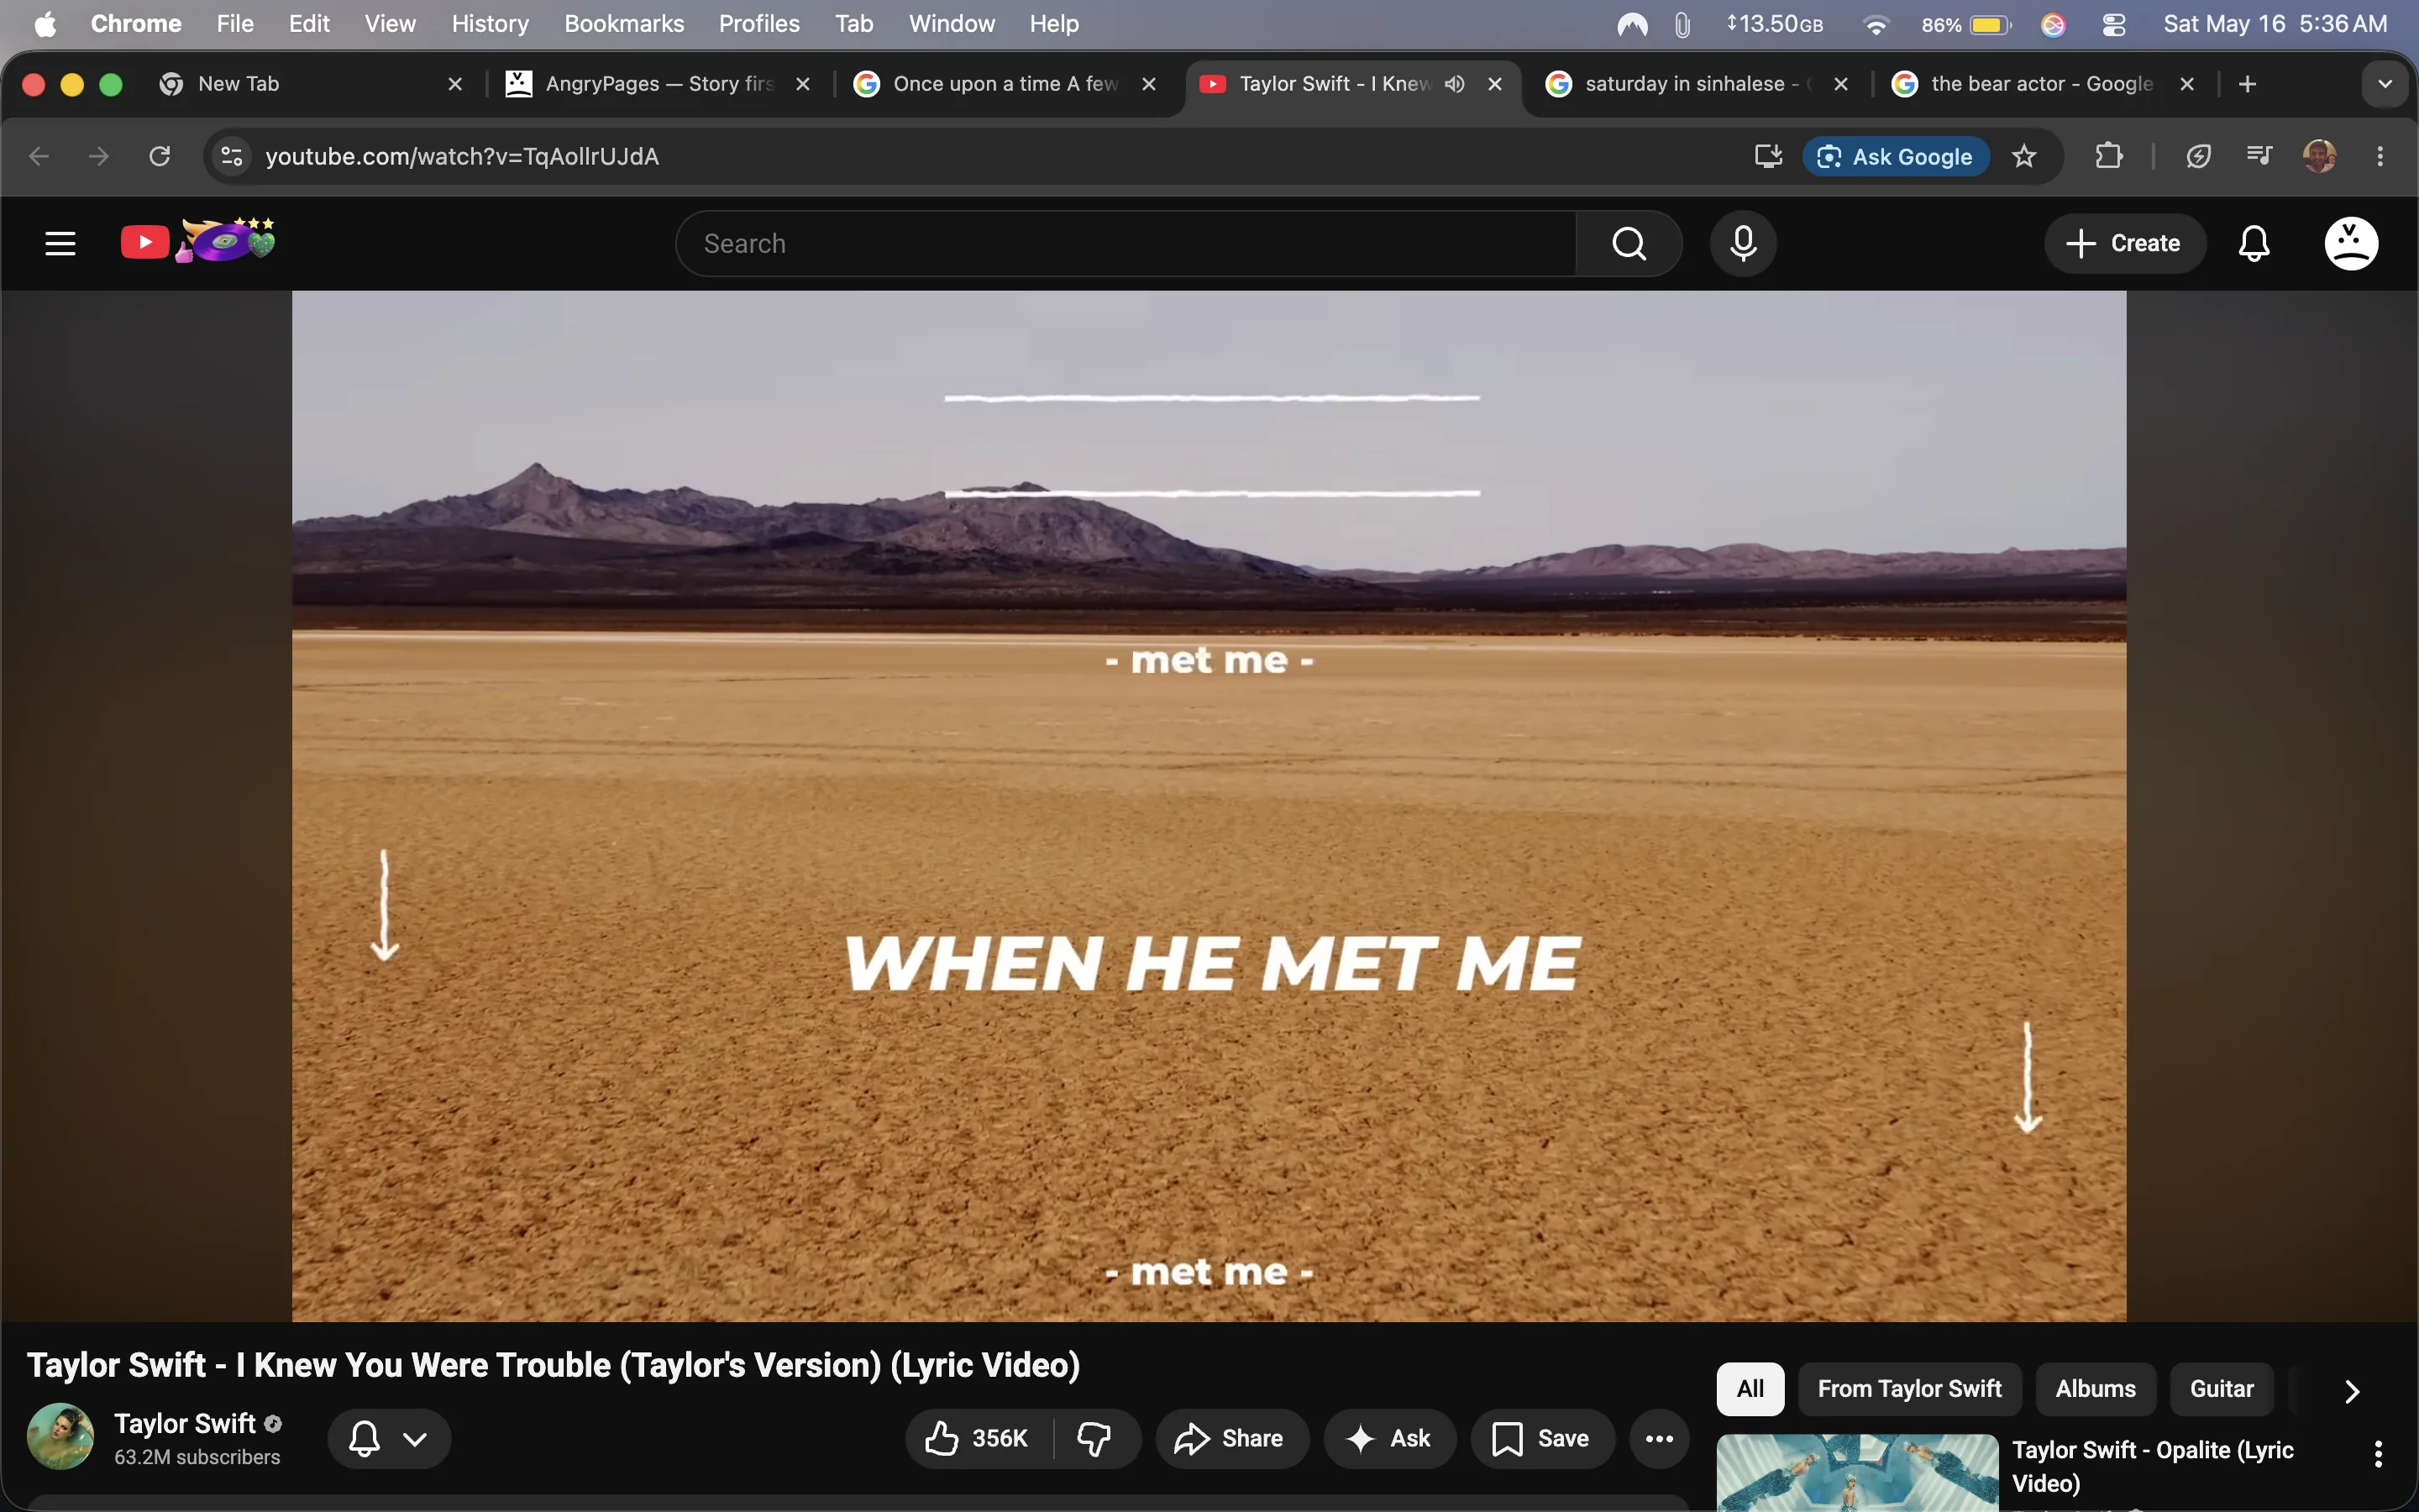Click the Ask button

tap(1389, 1438)
